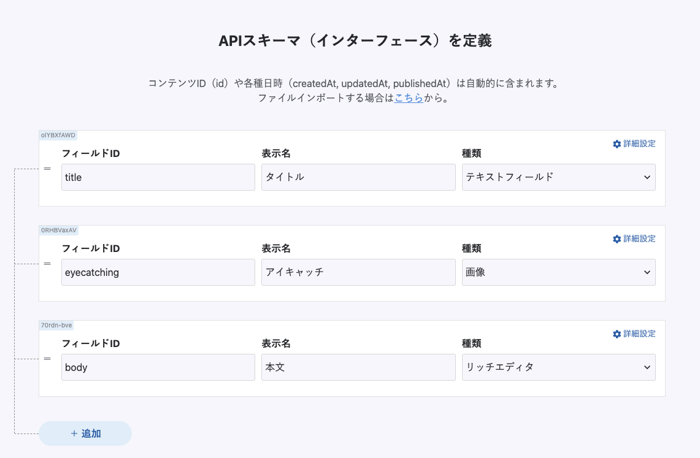Click the olYBXfAWD field tag label

(x=58, y=135)
